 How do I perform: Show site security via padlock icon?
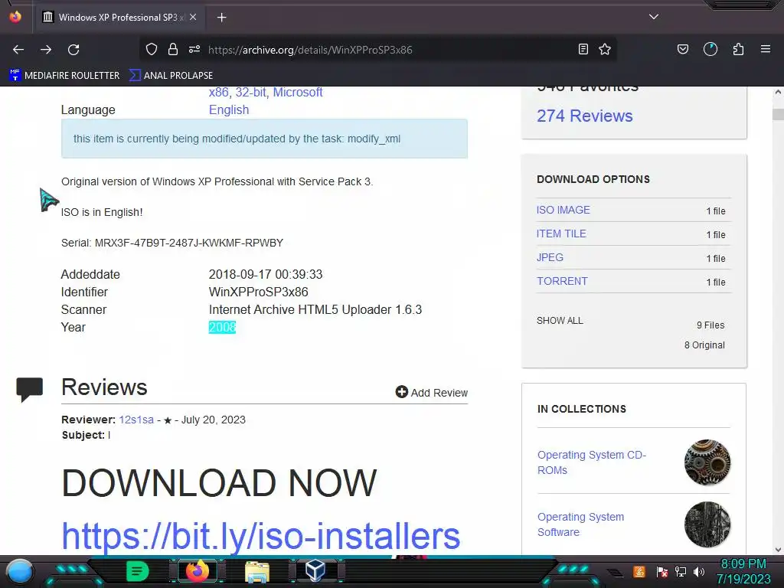coord(173,49)
